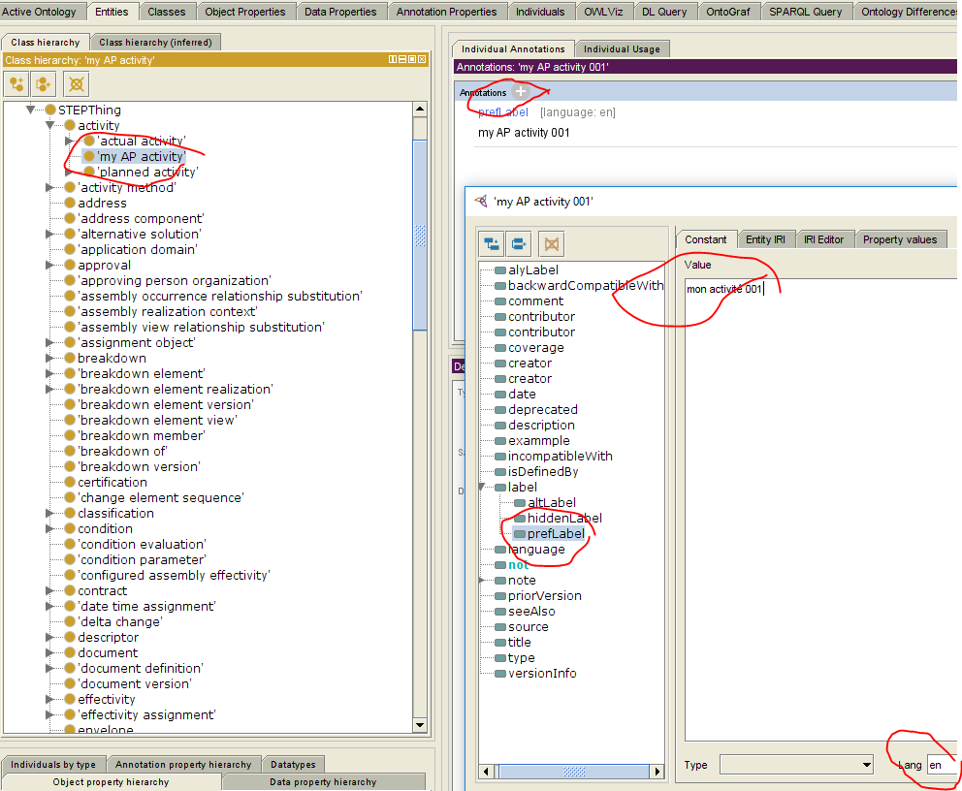Click the Add sibling class icon
This screenshot has width=962, height=791.
tap(44, 84)
